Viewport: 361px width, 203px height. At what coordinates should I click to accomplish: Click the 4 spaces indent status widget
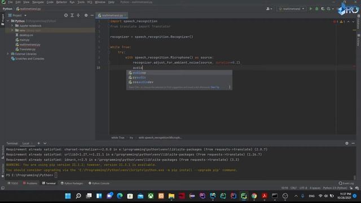coord(315,188)
